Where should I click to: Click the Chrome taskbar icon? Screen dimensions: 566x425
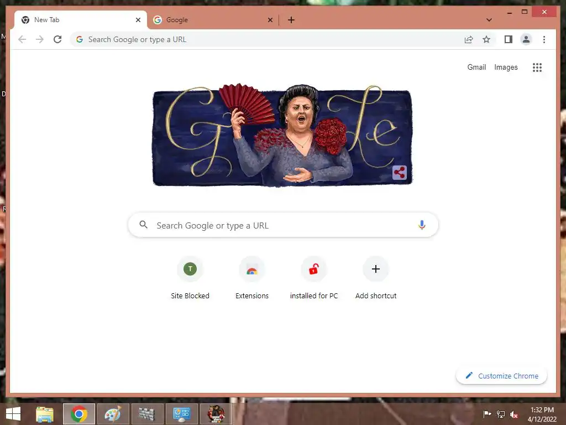79,414
